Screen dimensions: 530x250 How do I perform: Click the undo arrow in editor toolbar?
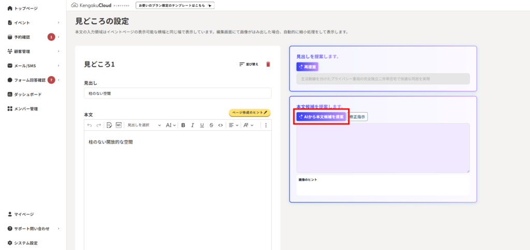pos(90,125)
